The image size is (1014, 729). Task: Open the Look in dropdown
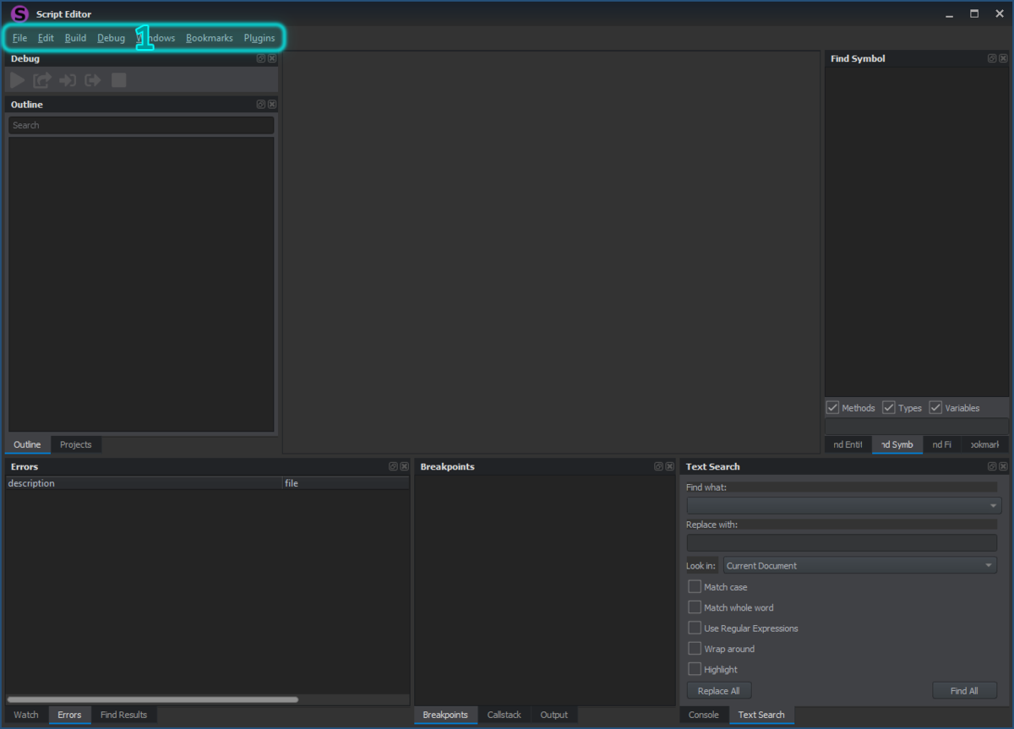(987, 565)
